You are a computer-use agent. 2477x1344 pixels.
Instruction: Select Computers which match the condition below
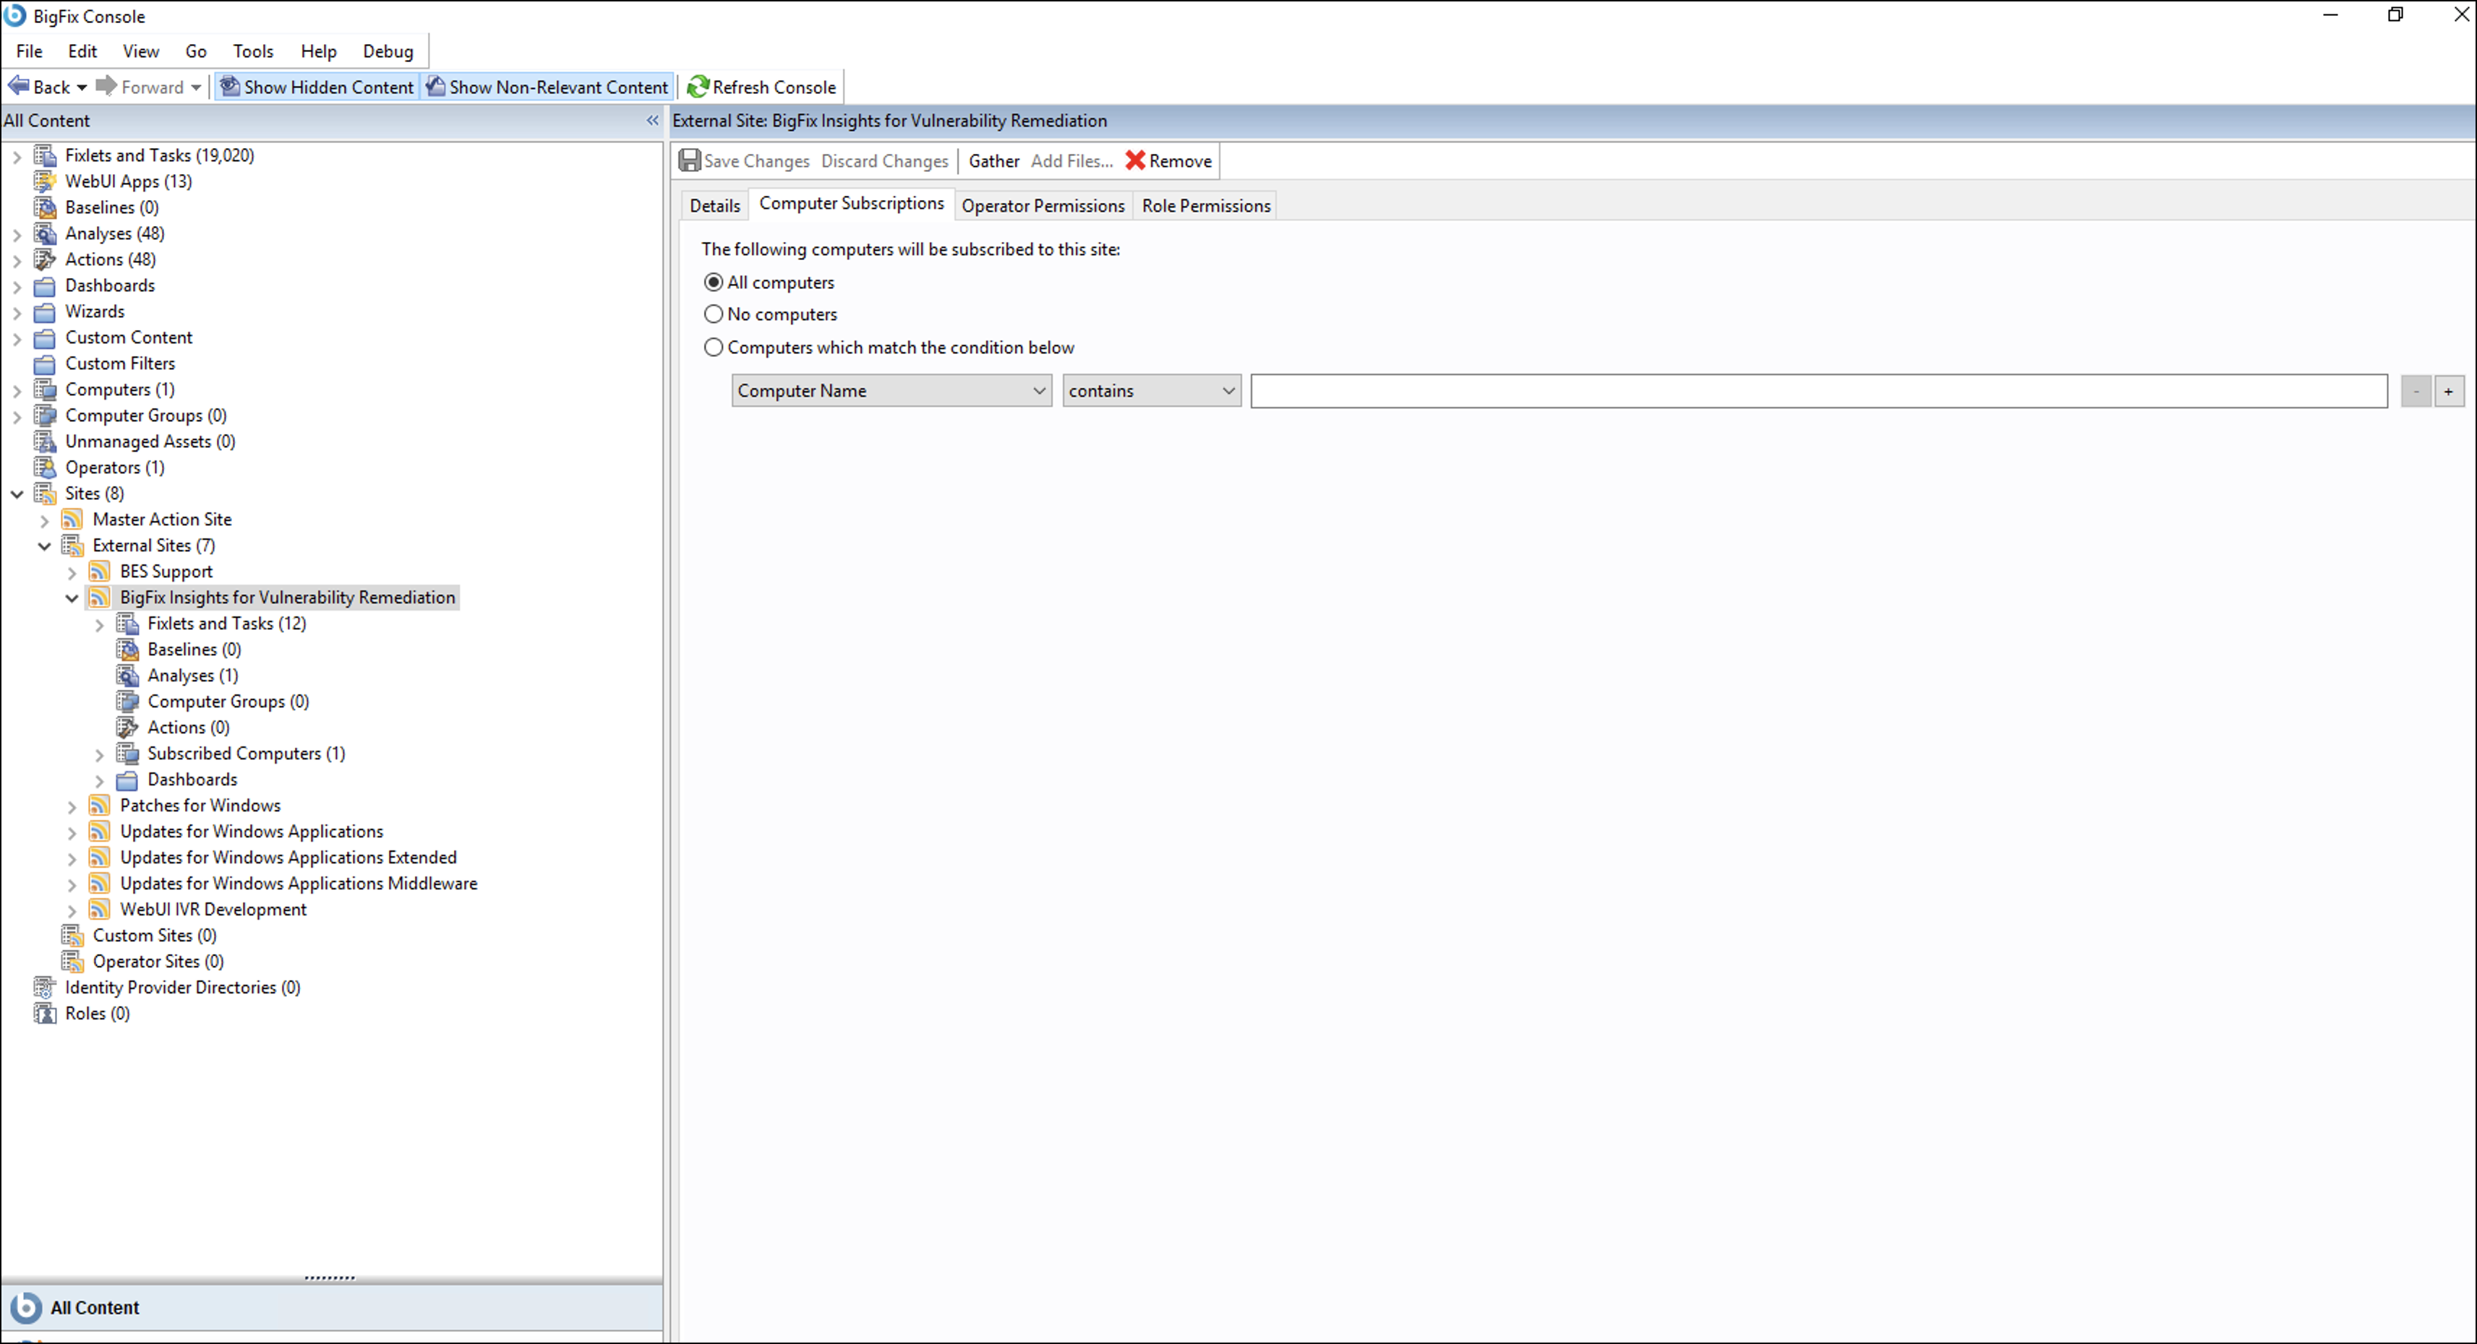click(x=714, y=347)
